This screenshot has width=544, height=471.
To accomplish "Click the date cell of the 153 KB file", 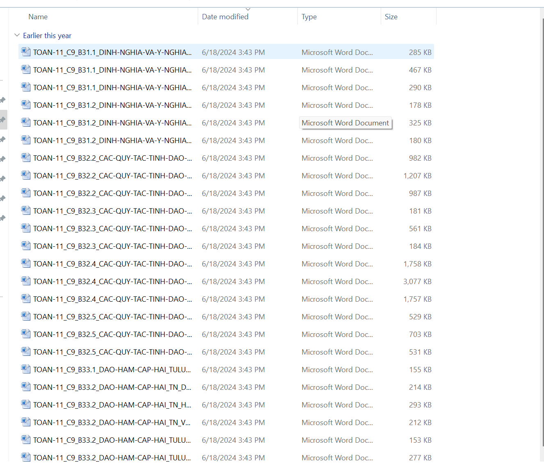I will coord(233,440).
